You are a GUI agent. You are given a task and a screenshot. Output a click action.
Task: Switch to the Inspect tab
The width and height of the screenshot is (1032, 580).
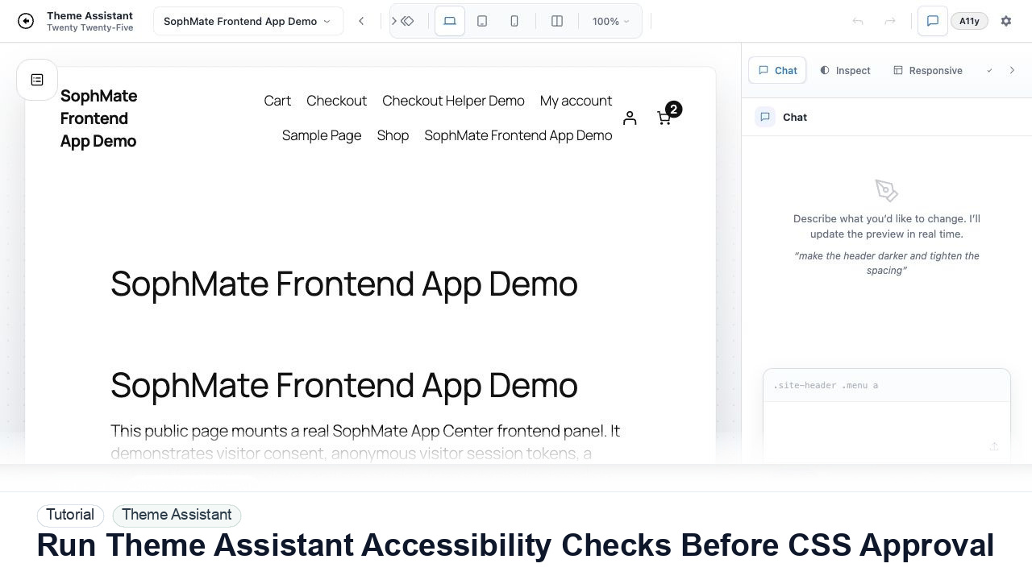[845, 71]
